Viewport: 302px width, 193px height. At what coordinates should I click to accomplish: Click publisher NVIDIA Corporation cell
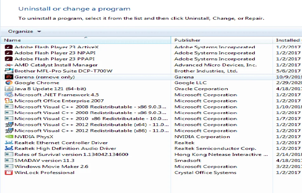pyautogui.click(x=202, y=136)
